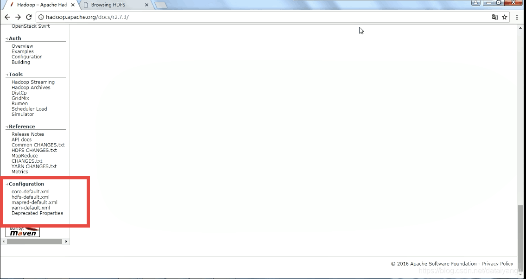The image size is (526, 279).
Task: Open the translate page icon
Action: [x=495, y=17]
